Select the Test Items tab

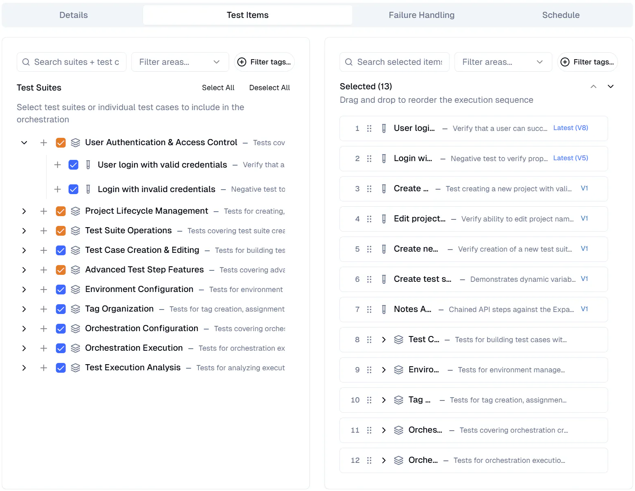pos(247,15)
